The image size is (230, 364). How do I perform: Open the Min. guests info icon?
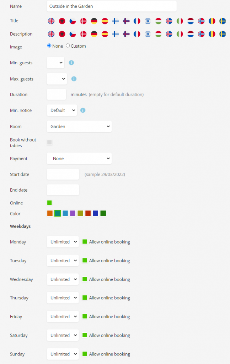71,63
